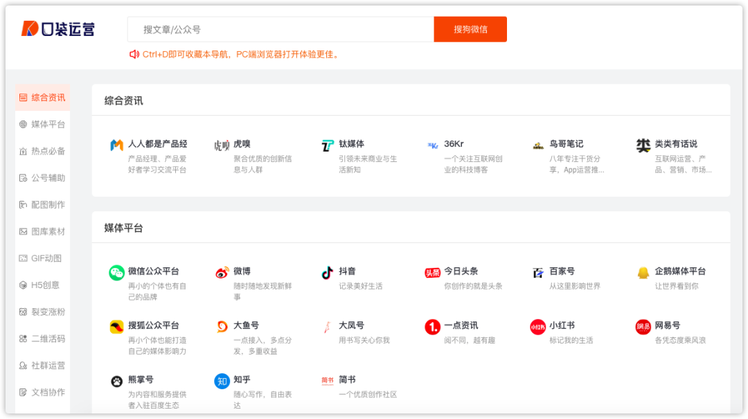Open 配图制作 sidebar section
The image size is (748, 419).
(42, 204)
